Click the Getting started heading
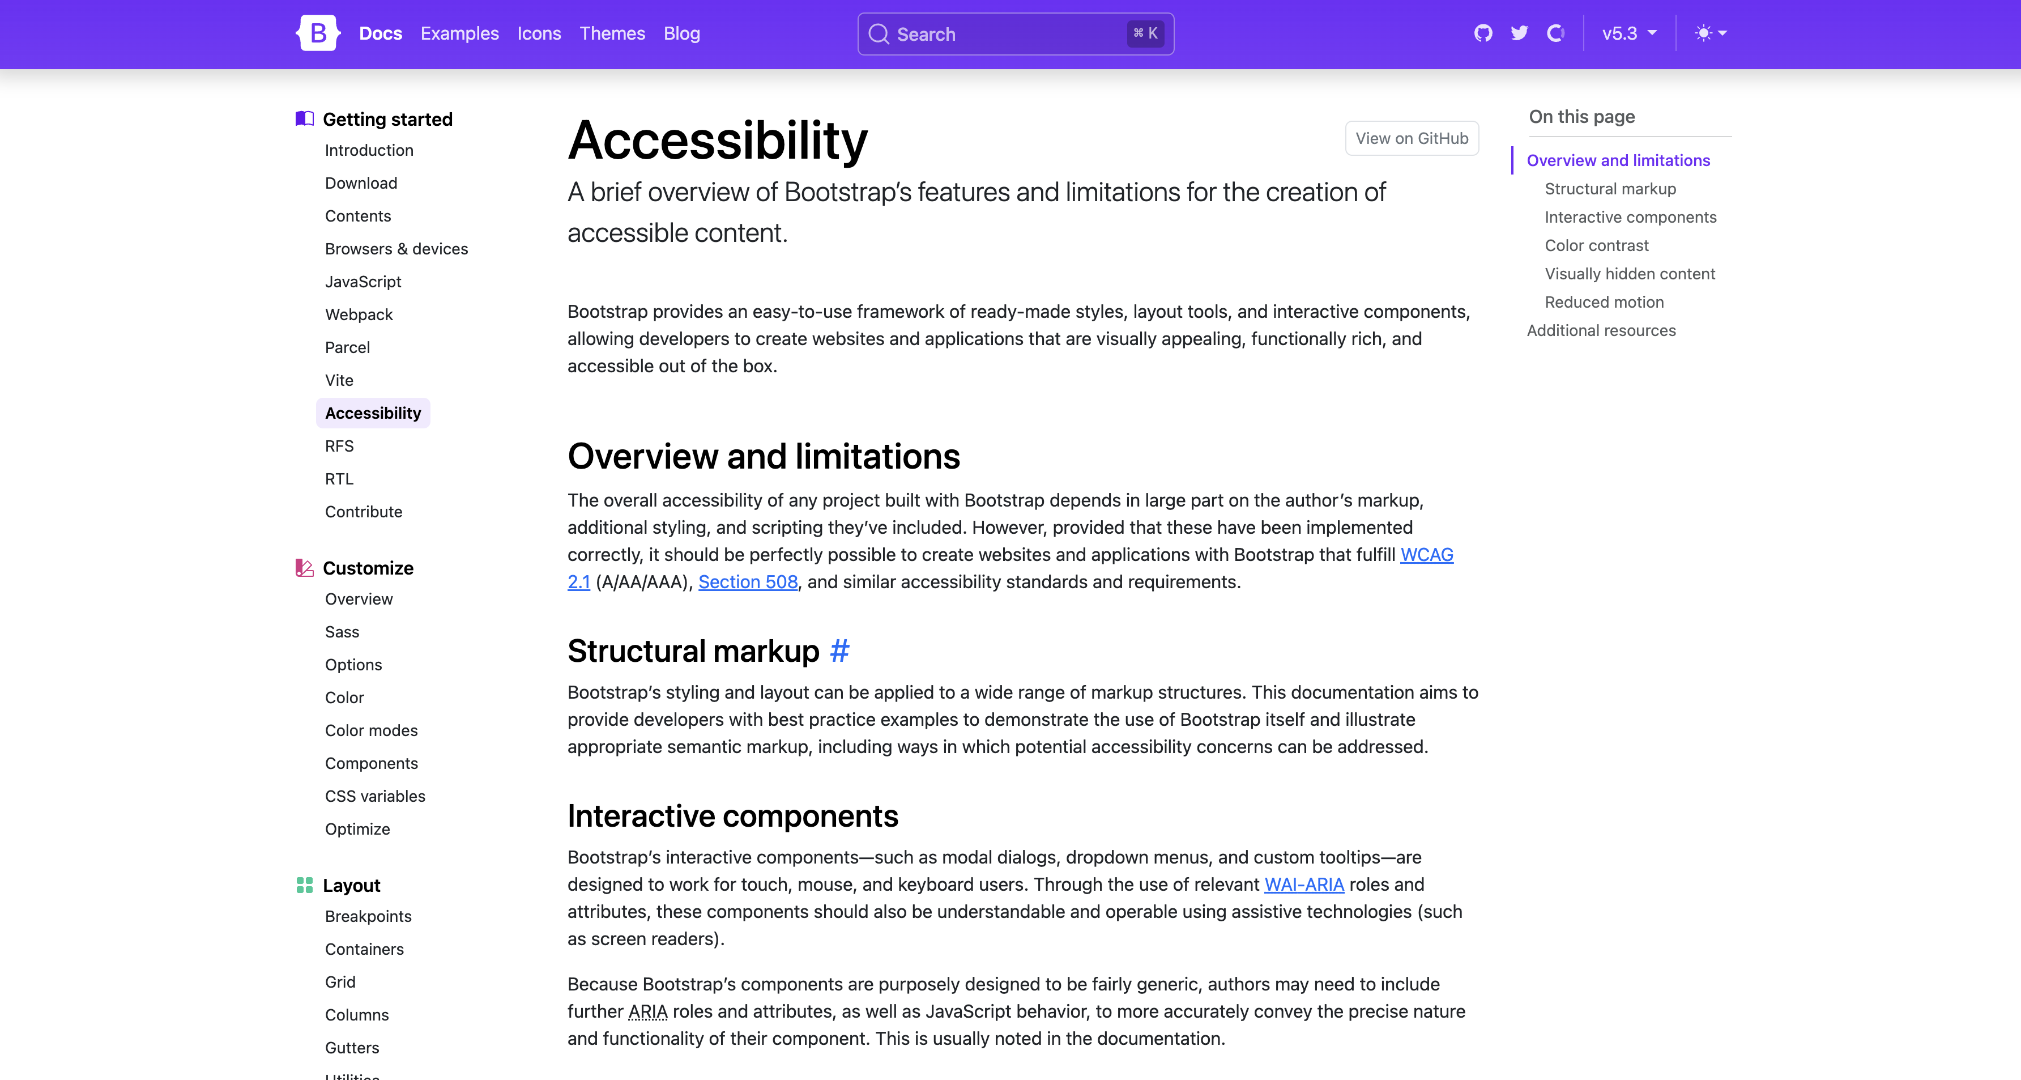Viewport: 2021px width, 1080px height. [x=387, y=120]
